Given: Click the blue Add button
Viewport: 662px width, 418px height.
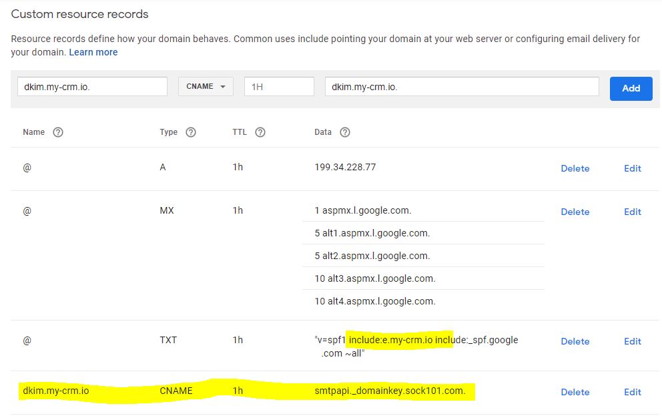Looking at the screenshot, I should pyautogui.click(x=631, y=88).
